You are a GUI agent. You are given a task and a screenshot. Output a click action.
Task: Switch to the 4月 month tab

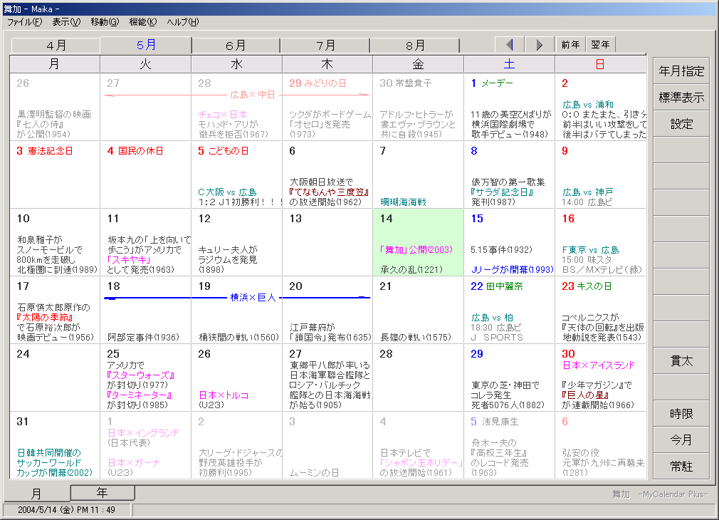tap(56, 46)
